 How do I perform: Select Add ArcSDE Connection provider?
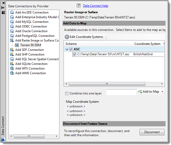click(32, 12)
